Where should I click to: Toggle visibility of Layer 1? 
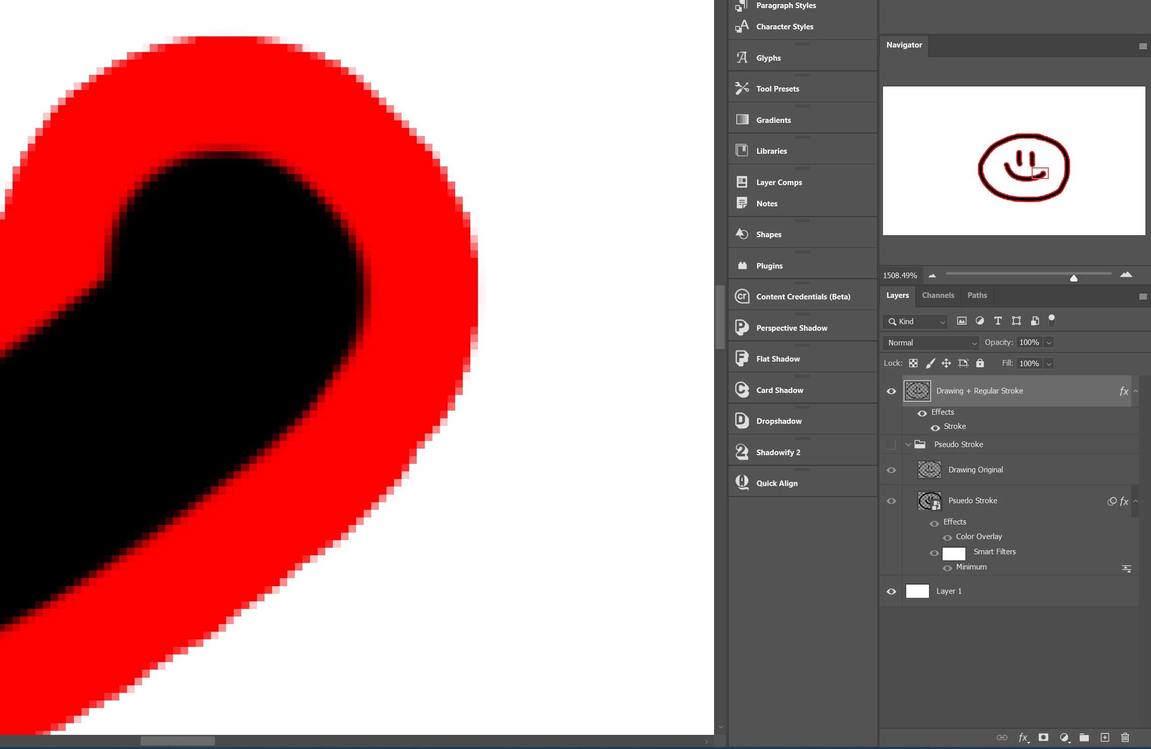892,591
